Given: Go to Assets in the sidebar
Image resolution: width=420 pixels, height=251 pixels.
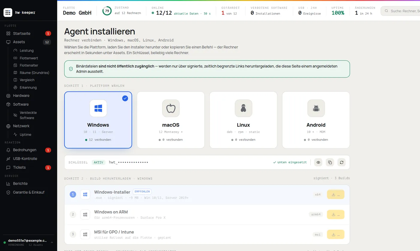Looking at the screenshot, I should coord(28,42).
